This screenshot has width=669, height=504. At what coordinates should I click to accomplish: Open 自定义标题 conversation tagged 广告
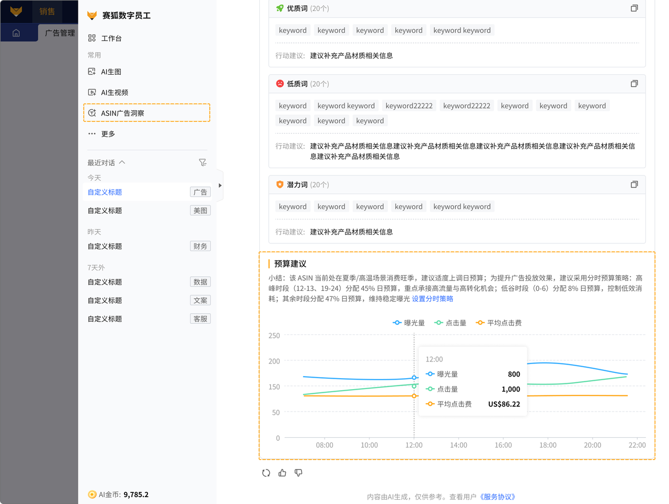149,192
